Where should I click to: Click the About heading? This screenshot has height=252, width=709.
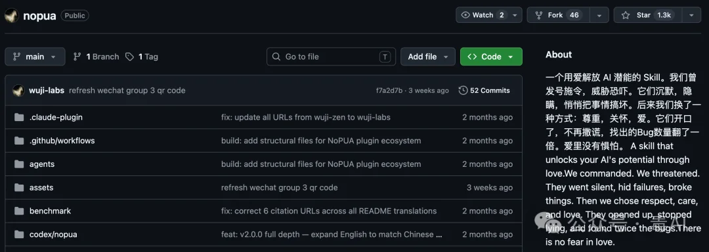559,54
